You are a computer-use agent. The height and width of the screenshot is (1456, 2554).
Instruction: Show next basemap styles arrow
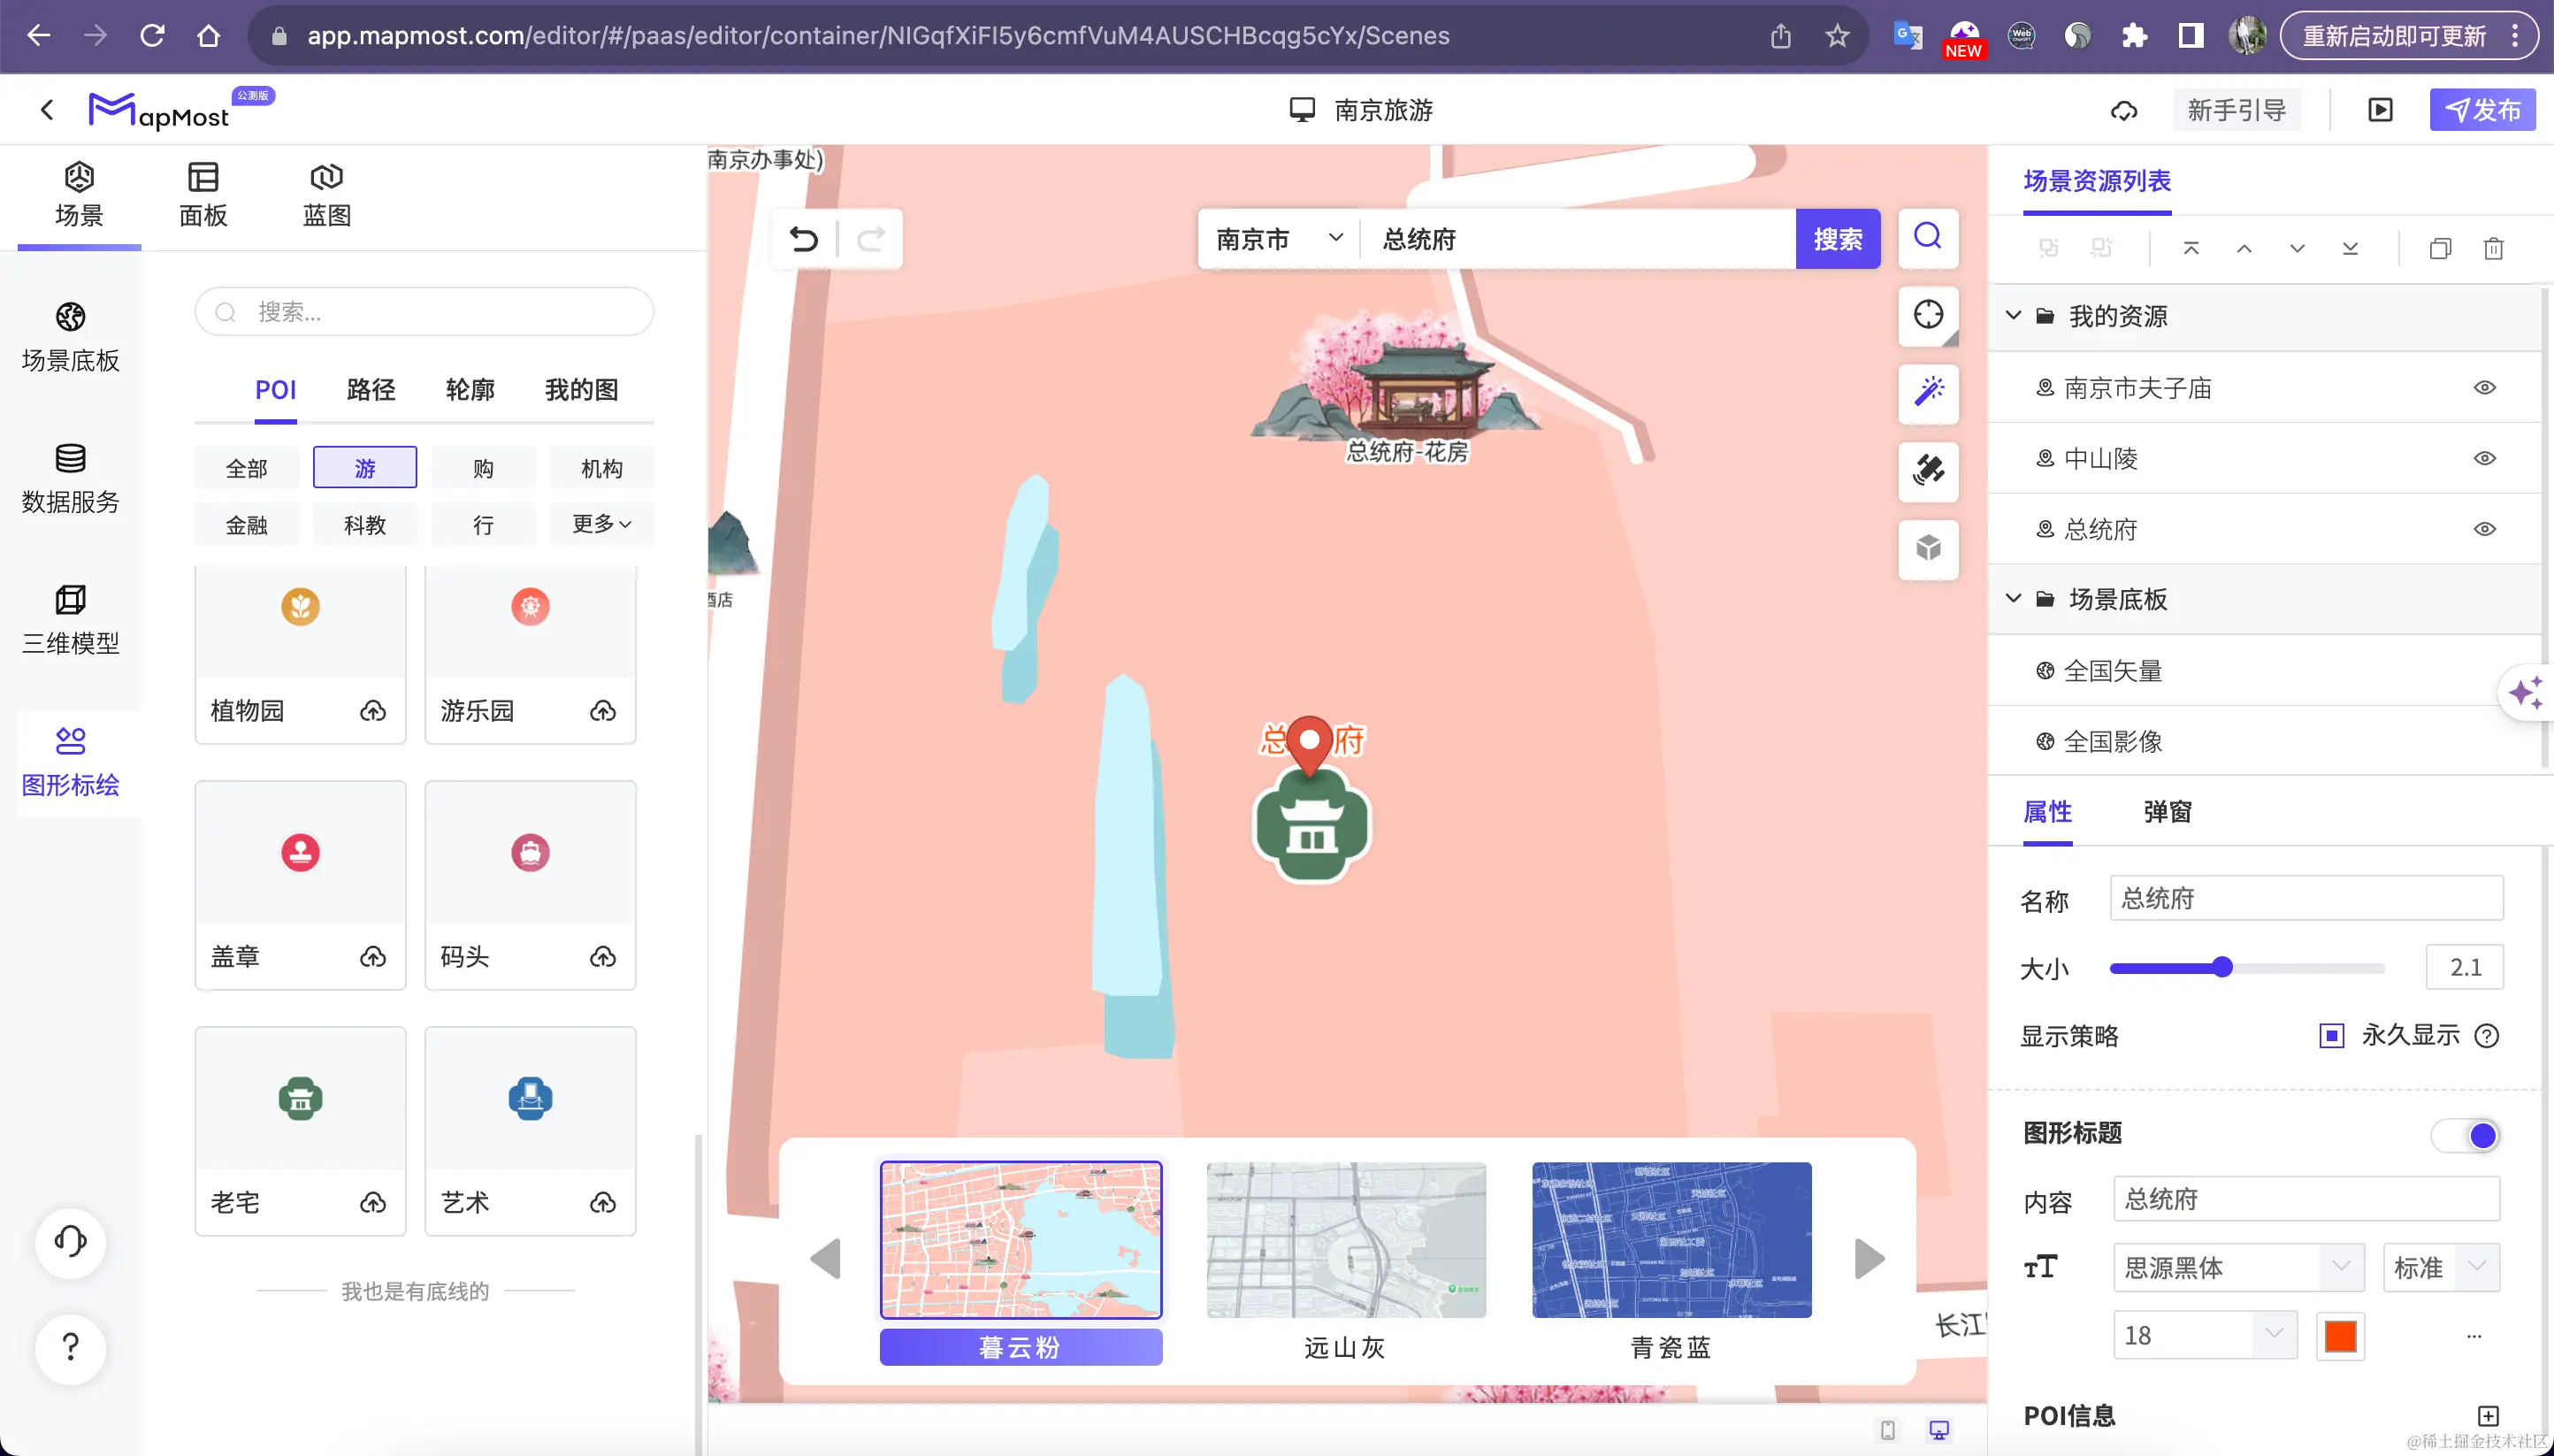pos(1870,1259)
